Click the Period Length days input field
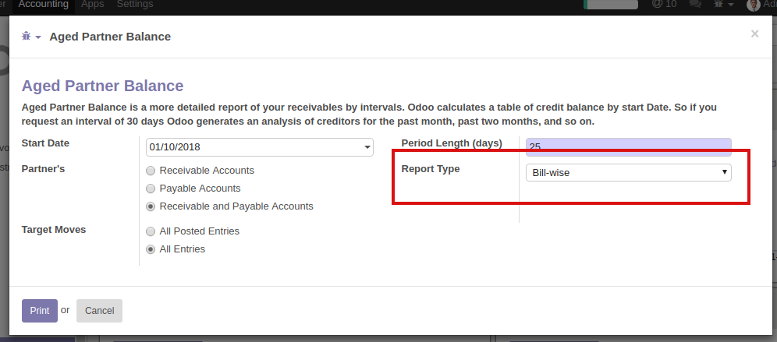777x342 pixels. pos(628,147)
